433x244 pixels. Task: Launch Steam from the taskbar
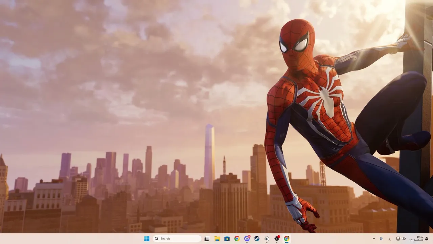click(257, 239)
